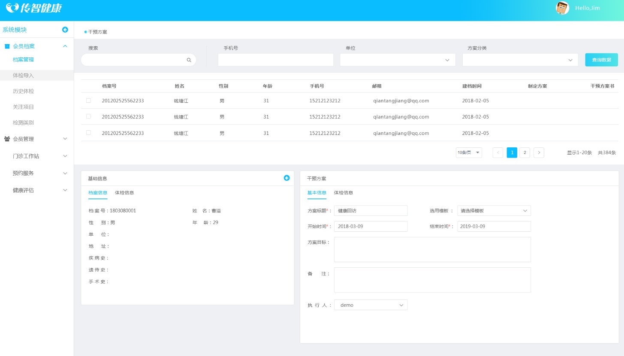Go to page 2 in pagination

(525, 153)
